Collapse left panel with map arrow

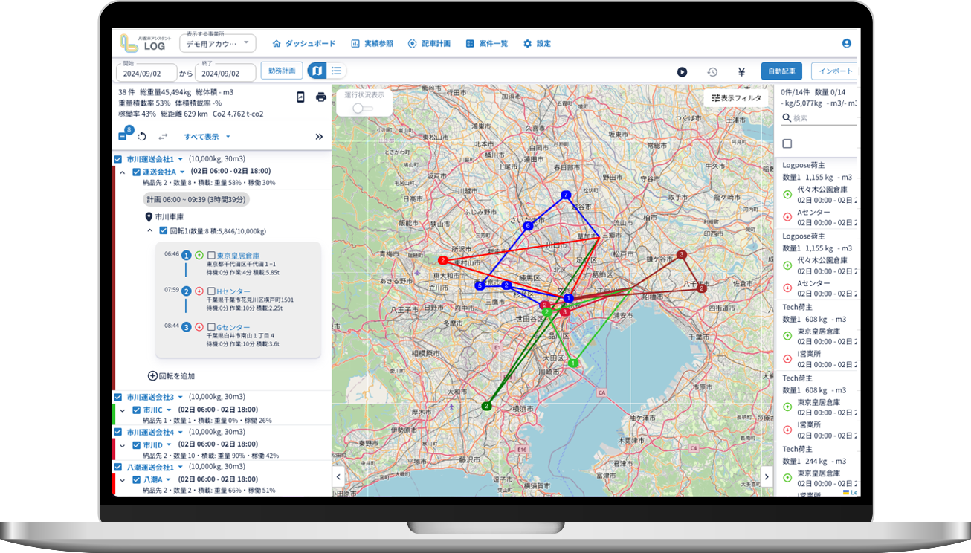click(x=338, y=476)
